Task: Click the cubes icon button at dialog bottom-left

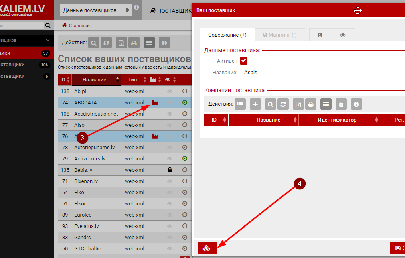Action: (x=207, y=248)
